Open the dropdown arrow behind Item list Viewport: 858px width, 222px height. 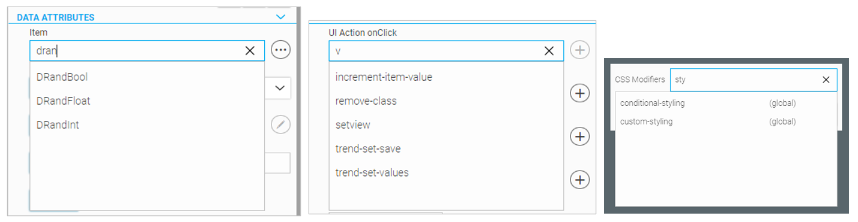pyautogui.click(x=280, y=88)
